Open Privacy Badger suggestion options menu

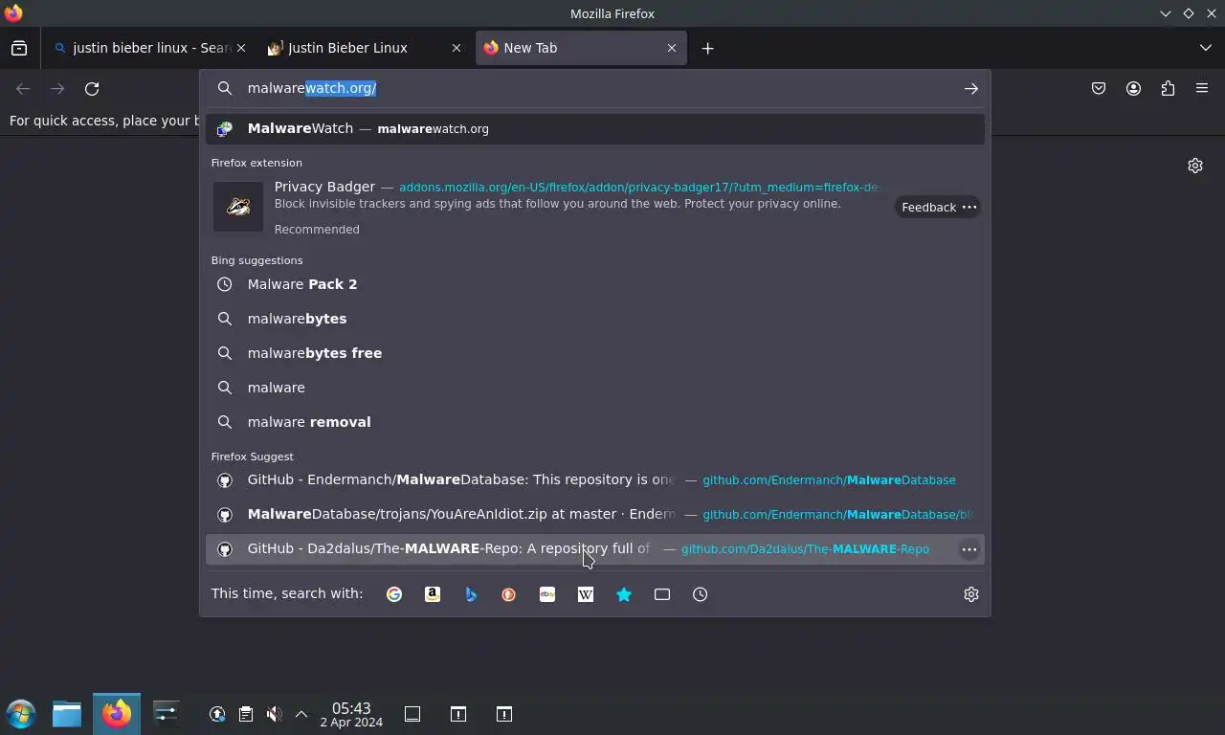point(969,207)
